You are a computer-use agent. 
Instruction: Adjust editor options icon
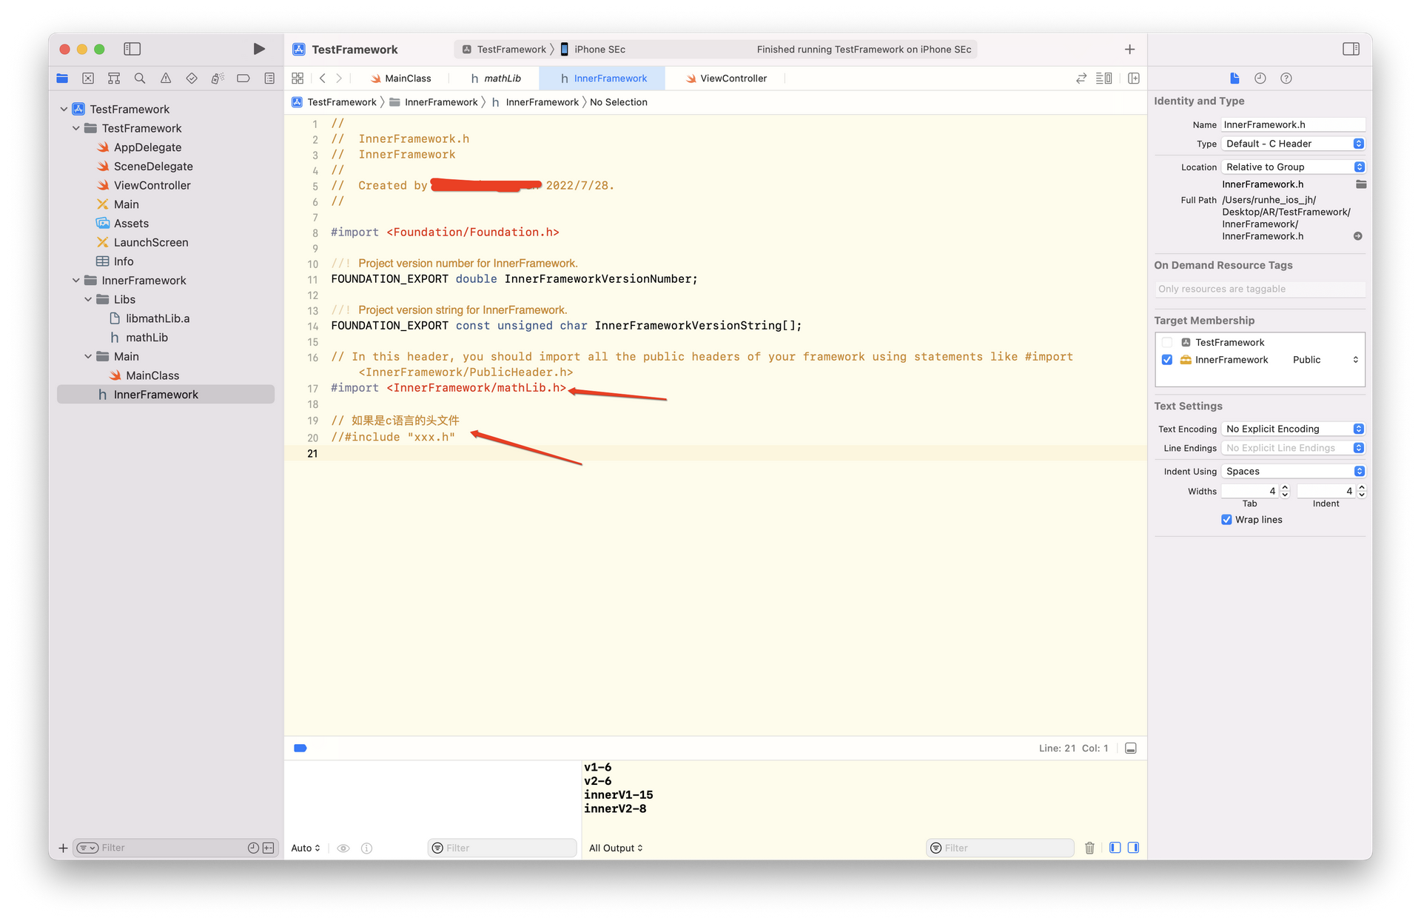coord(1103,78)
